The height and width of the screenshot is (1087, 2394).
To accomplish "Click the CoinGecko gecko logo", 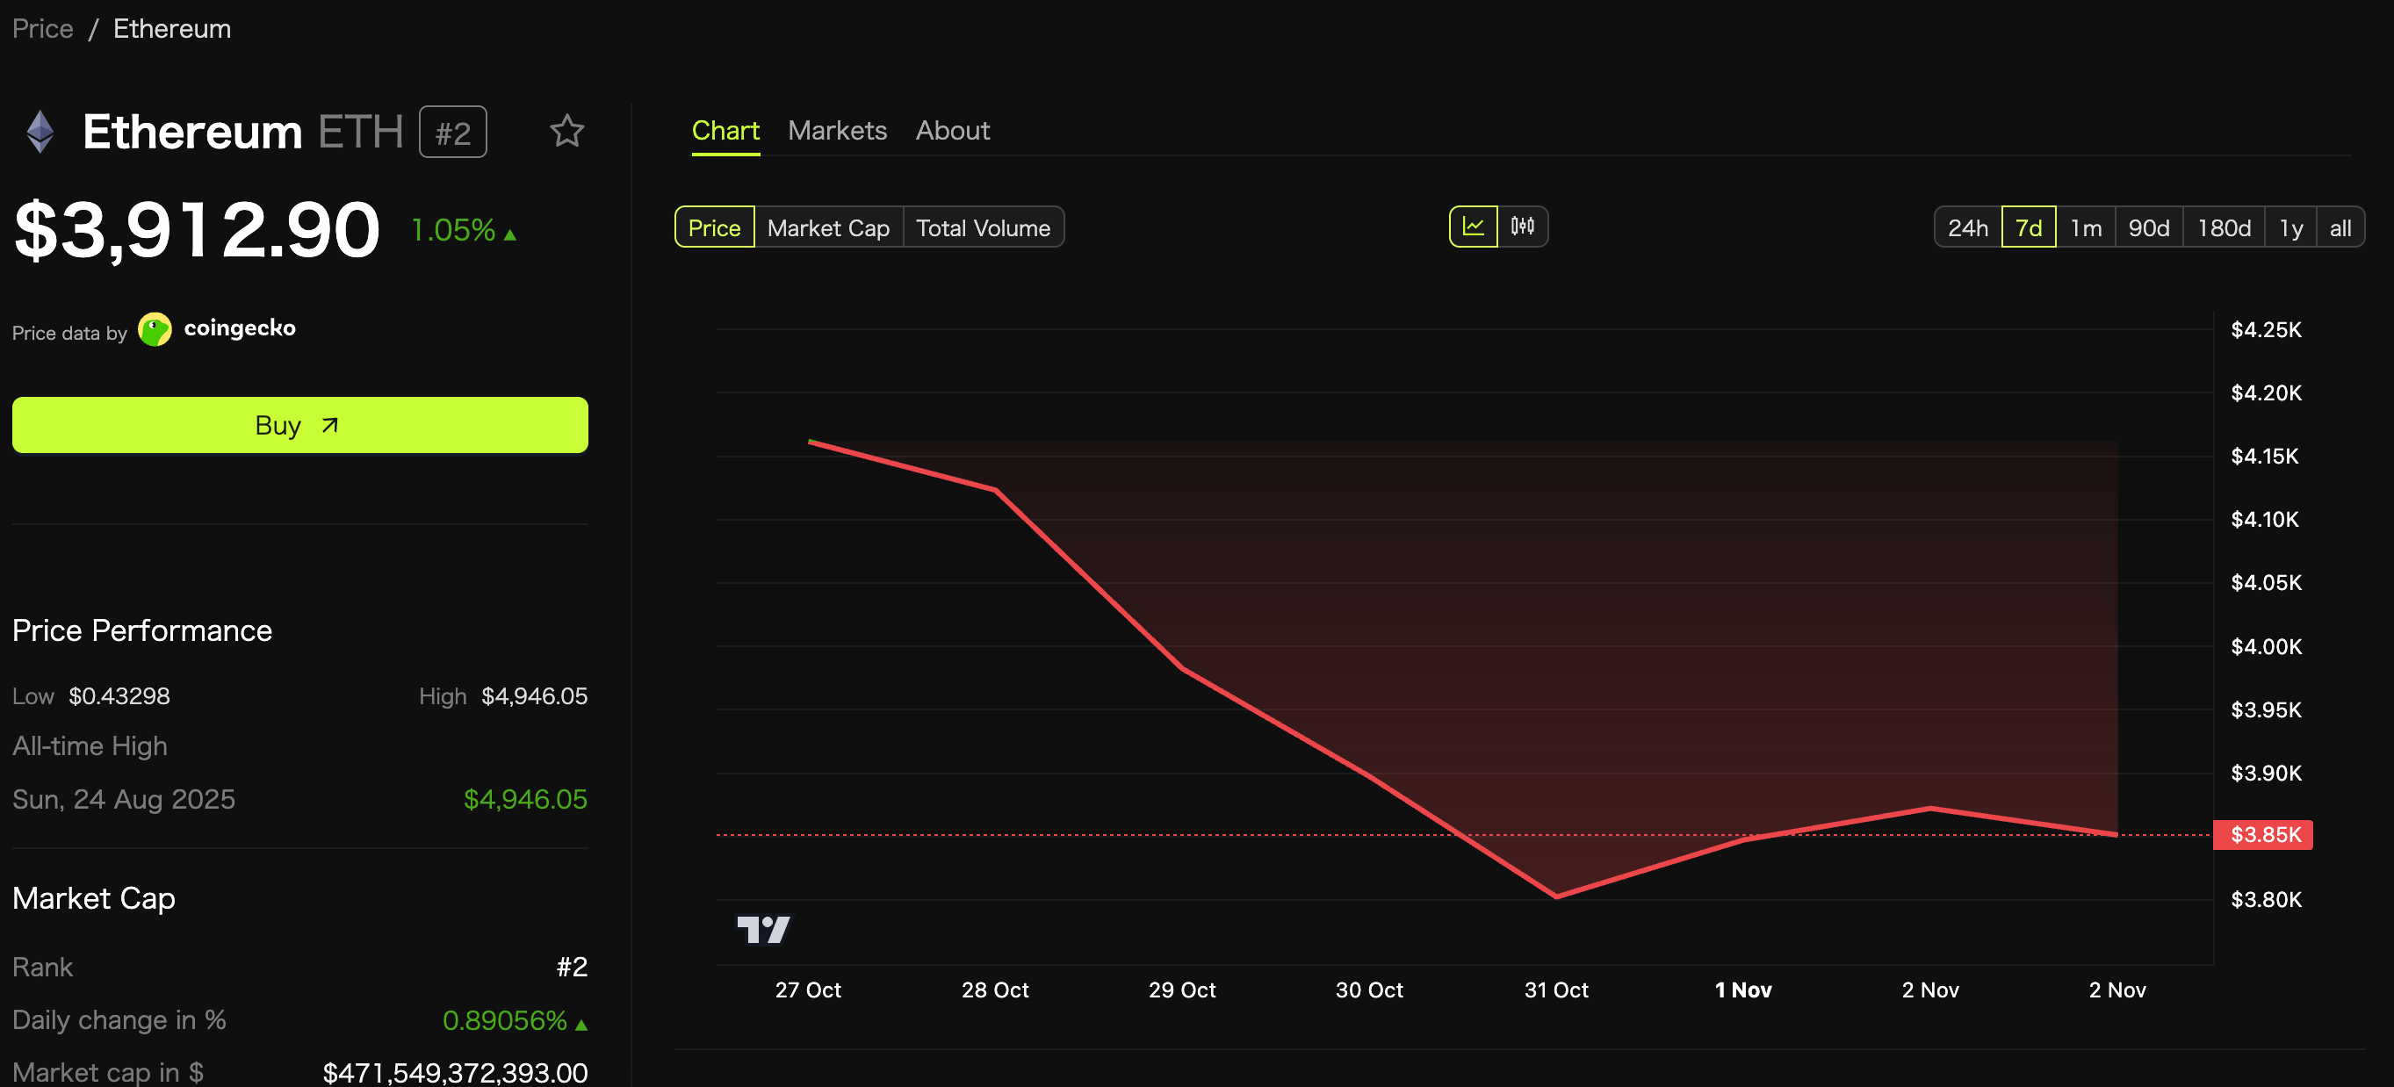I will pyautogui.click(x=155, y=329).
